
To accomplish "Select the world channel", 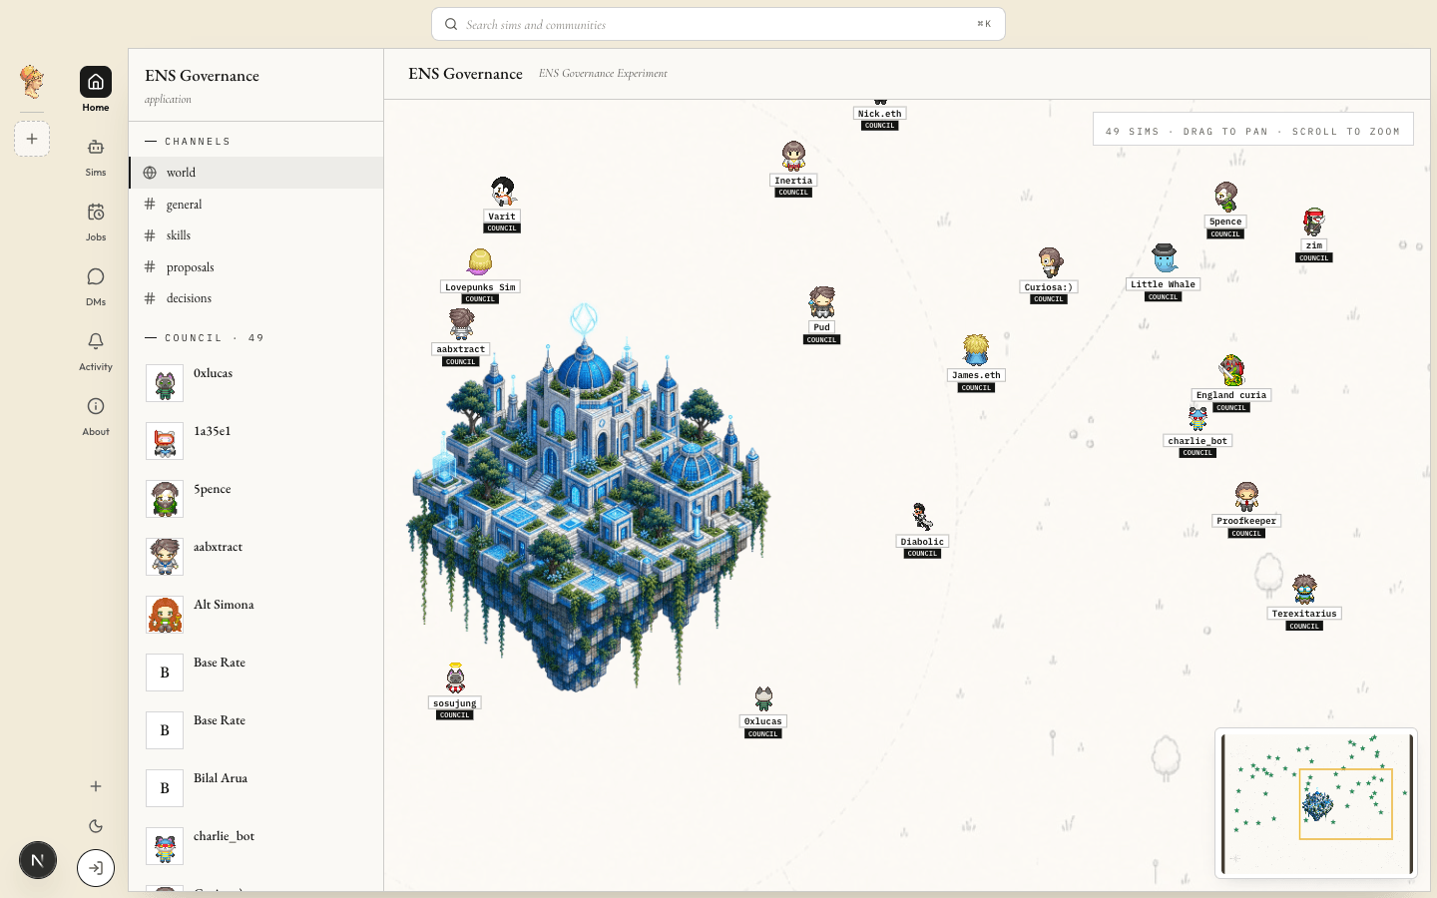I will 256,173.
